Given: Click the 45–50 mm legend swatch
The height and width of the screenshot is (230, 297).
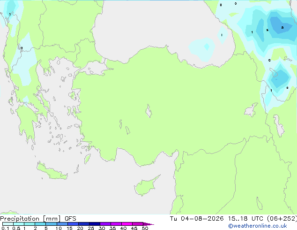Looking at the screenshot, I should (x=138, y=224).
